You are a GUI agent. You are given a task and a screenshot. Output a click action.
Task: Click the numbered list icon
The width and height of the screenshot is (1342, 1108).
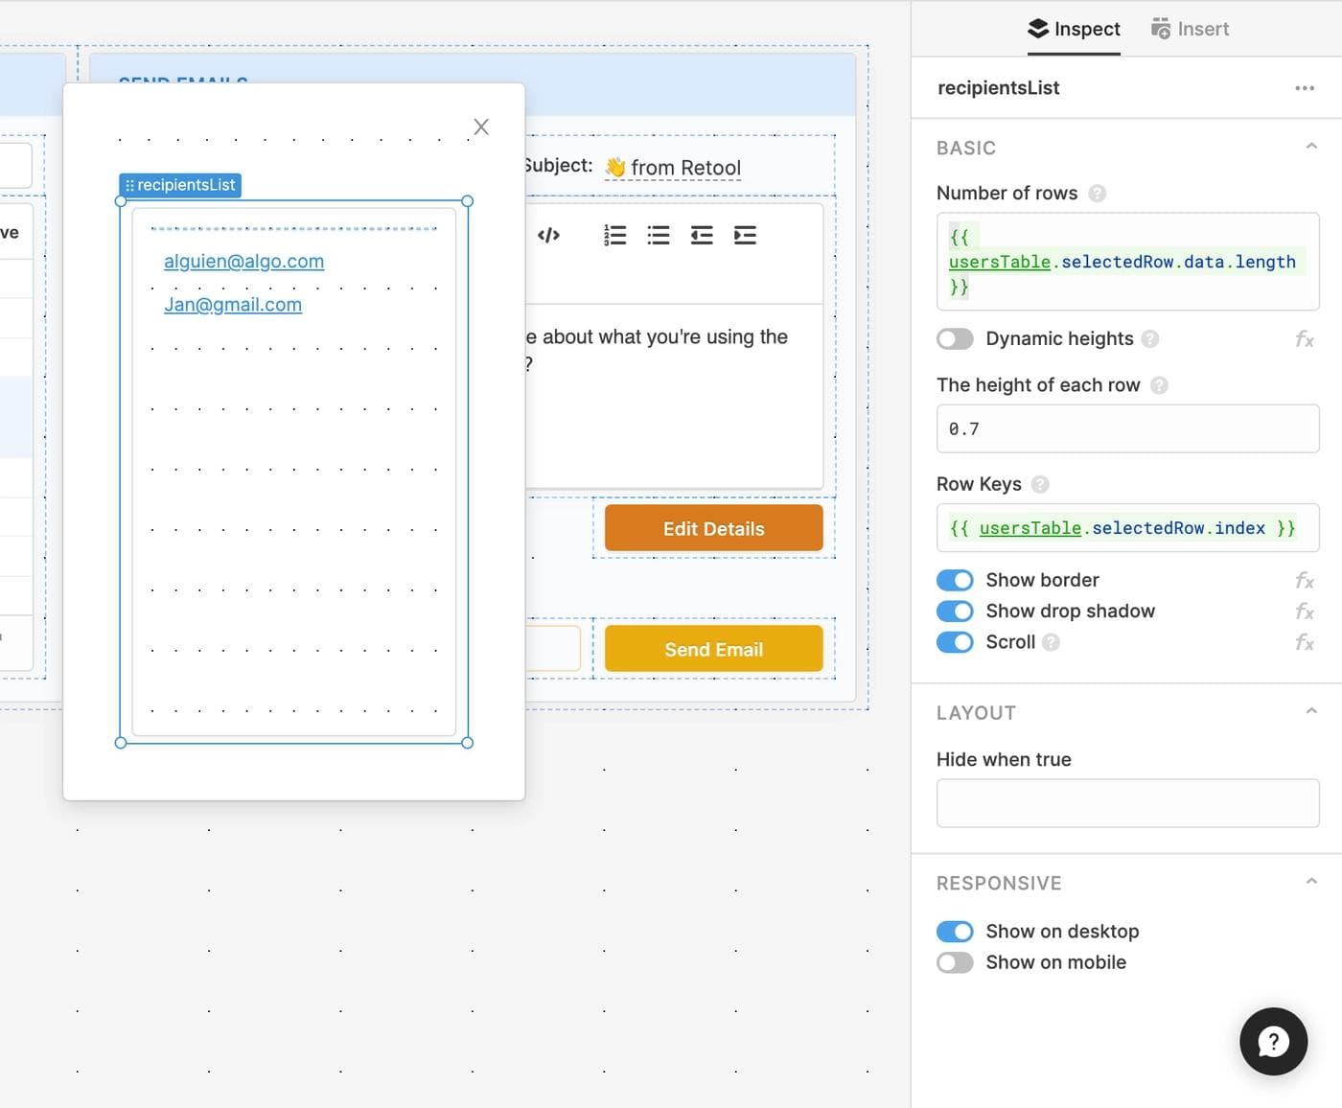coord(614,235)
